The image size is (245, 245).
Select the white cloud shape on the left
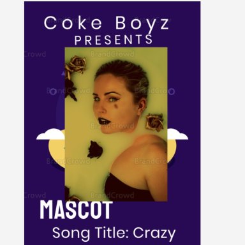[x=50, y=134]
